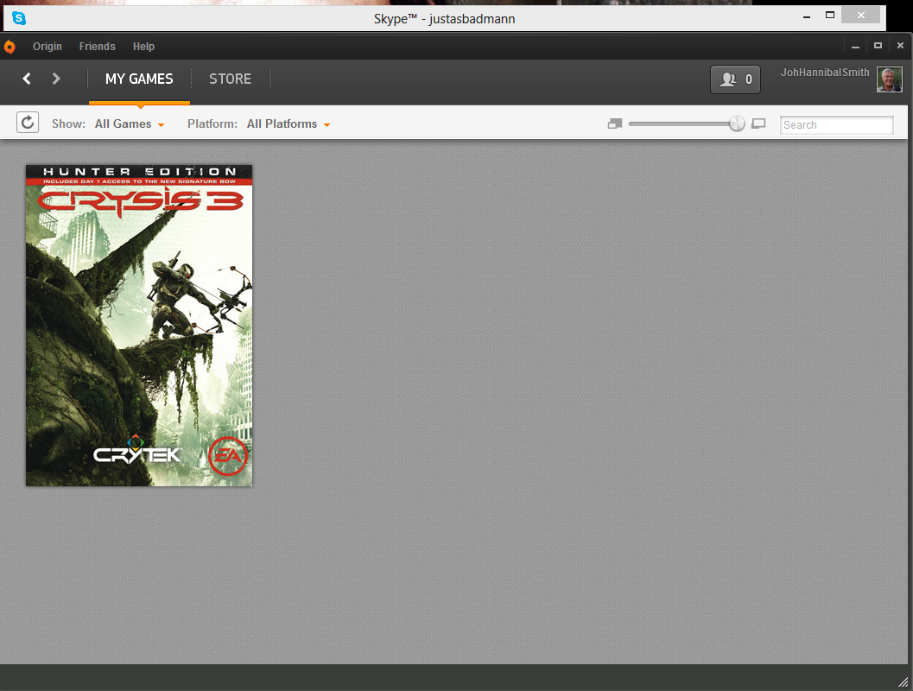Screen dimensions: 913x691
Task: Expand the All Games filter dropdown
Action: click(130, 124)
